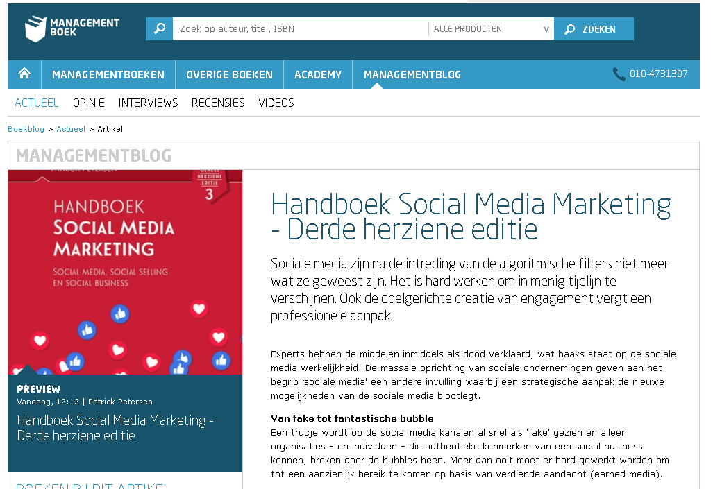713x489 pixels.
Task: Click the article title in the blue preview panel
Action: tap(115, 428)
